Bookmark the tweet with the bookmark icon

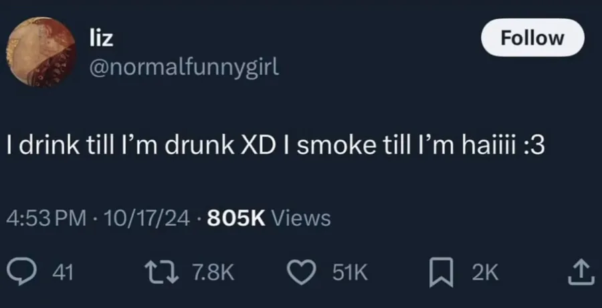pos(441,273)
